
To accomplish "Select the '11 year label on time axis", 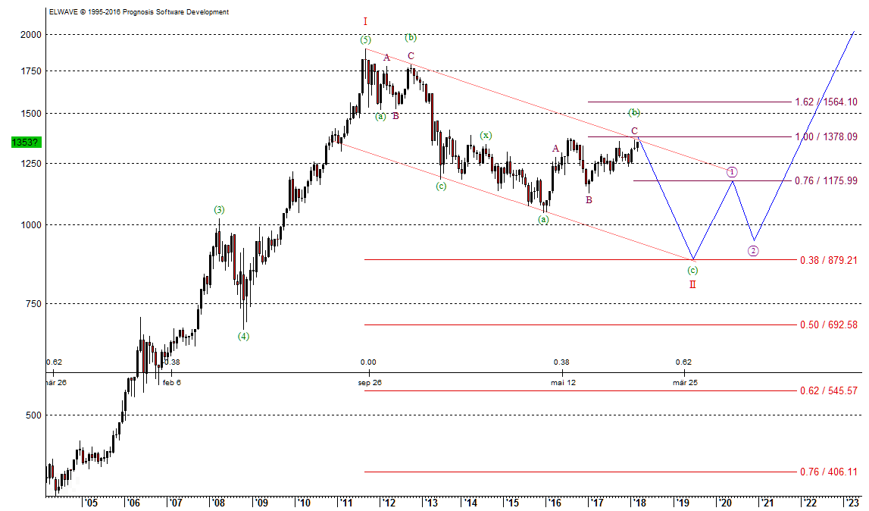I will [345, 503].
